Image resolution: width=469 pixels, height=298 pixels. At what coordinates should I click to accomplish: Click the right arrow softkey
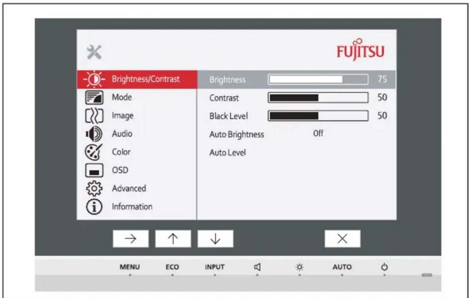click(x=130, y=239)
